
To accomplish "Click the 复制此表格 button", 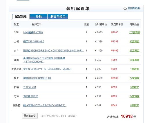I will pyautogui.click(x=30, y=116).
